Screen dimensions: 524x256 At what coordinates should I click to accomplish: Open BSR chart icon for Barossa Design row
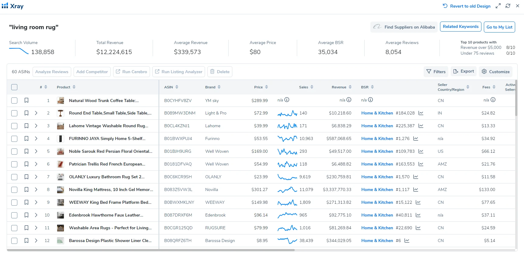(407, 241)
